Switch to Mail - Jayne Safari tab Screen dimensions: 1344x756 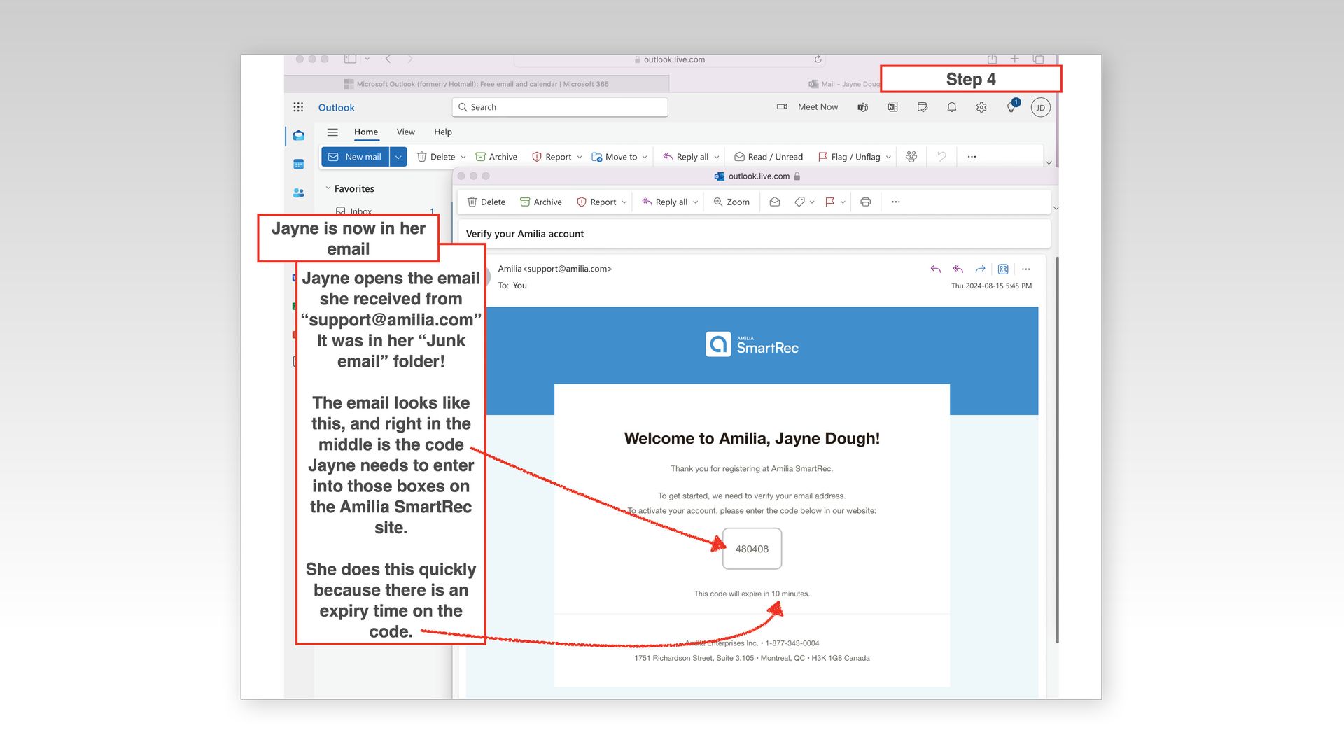[x=845, y=84]
